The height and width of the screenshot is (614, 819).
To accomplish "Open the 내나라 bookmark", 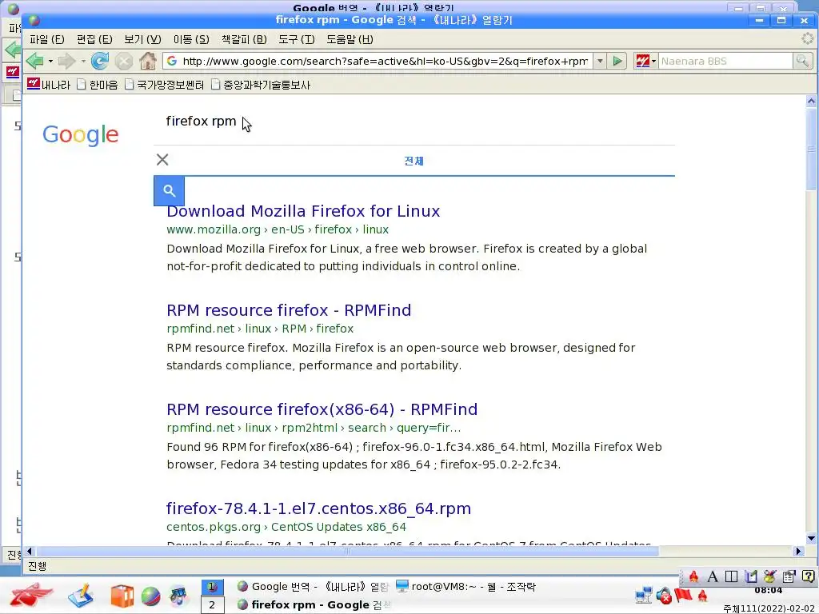I will (x=49, y=85).
